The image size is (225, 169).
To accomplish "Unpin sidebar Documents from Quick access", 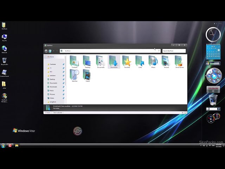I will (63, 83).
